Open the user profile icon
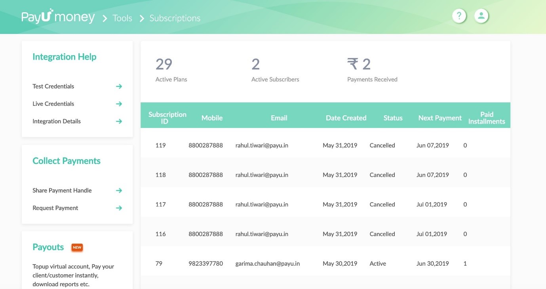Viewport: 546px width, 289px height. pyautogui.click(x=481, y=16)
